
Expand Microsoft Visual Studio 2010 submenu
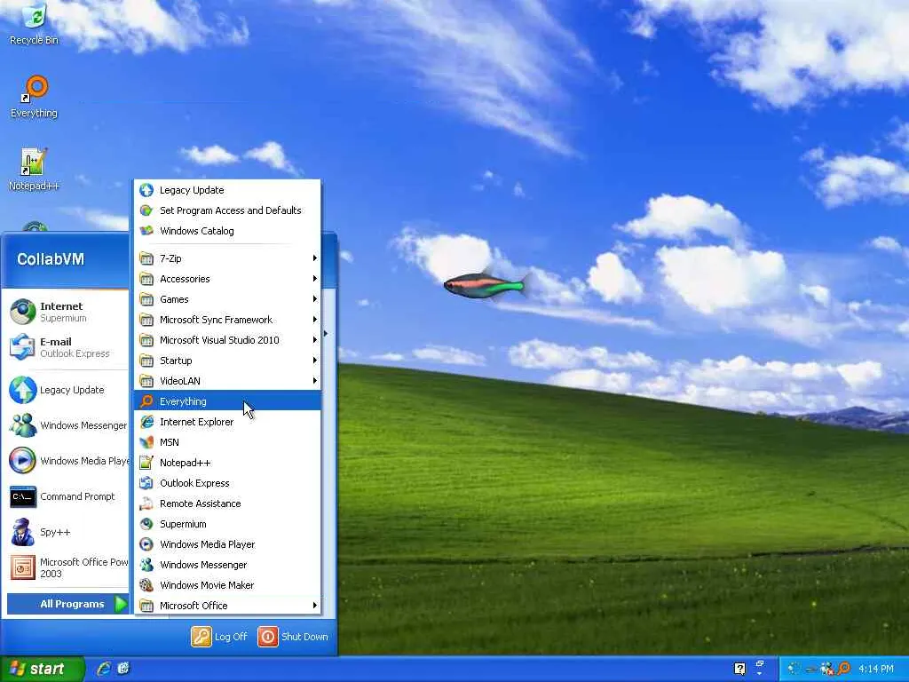point(227,340)
